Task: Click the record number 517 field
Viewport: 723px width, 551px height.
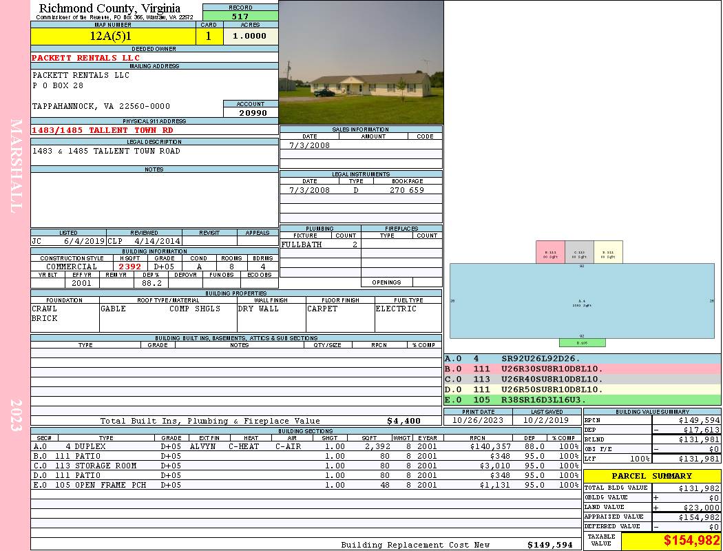Action: 240,16
